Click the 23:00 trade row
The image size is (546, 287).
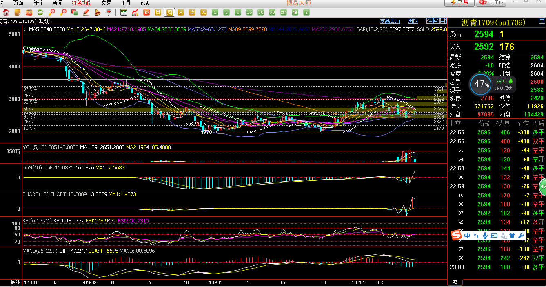(x=497, y=267)
